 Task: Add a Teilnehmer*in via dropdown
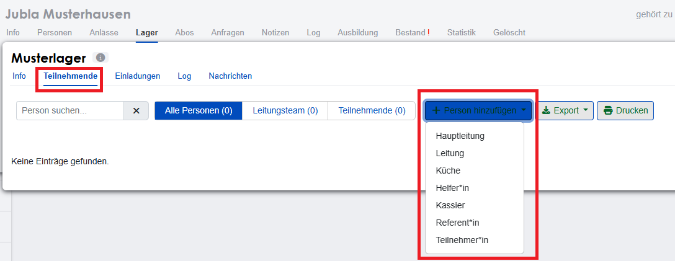click(x=462, y=240)
